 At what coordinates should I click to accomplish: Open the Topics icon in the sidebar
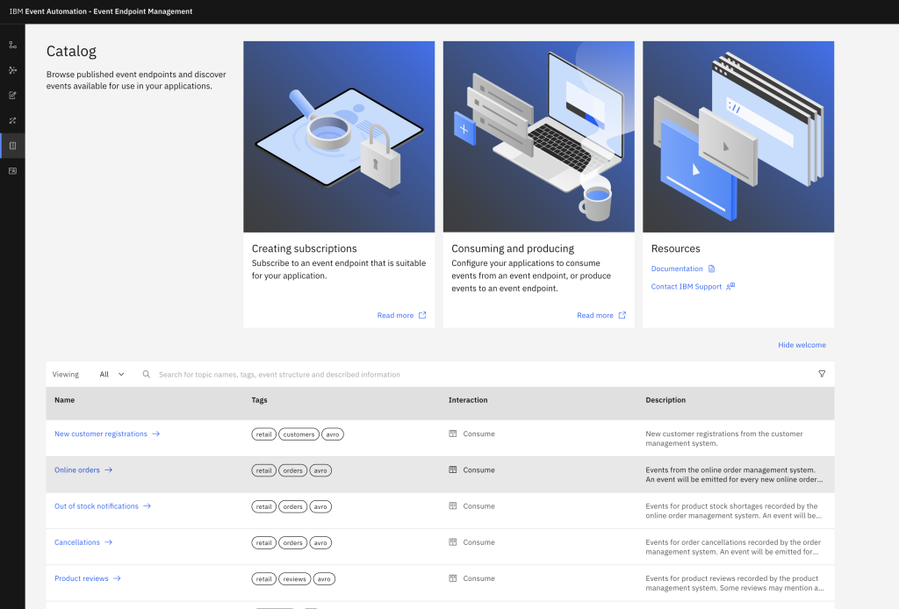tap(12, 44)
